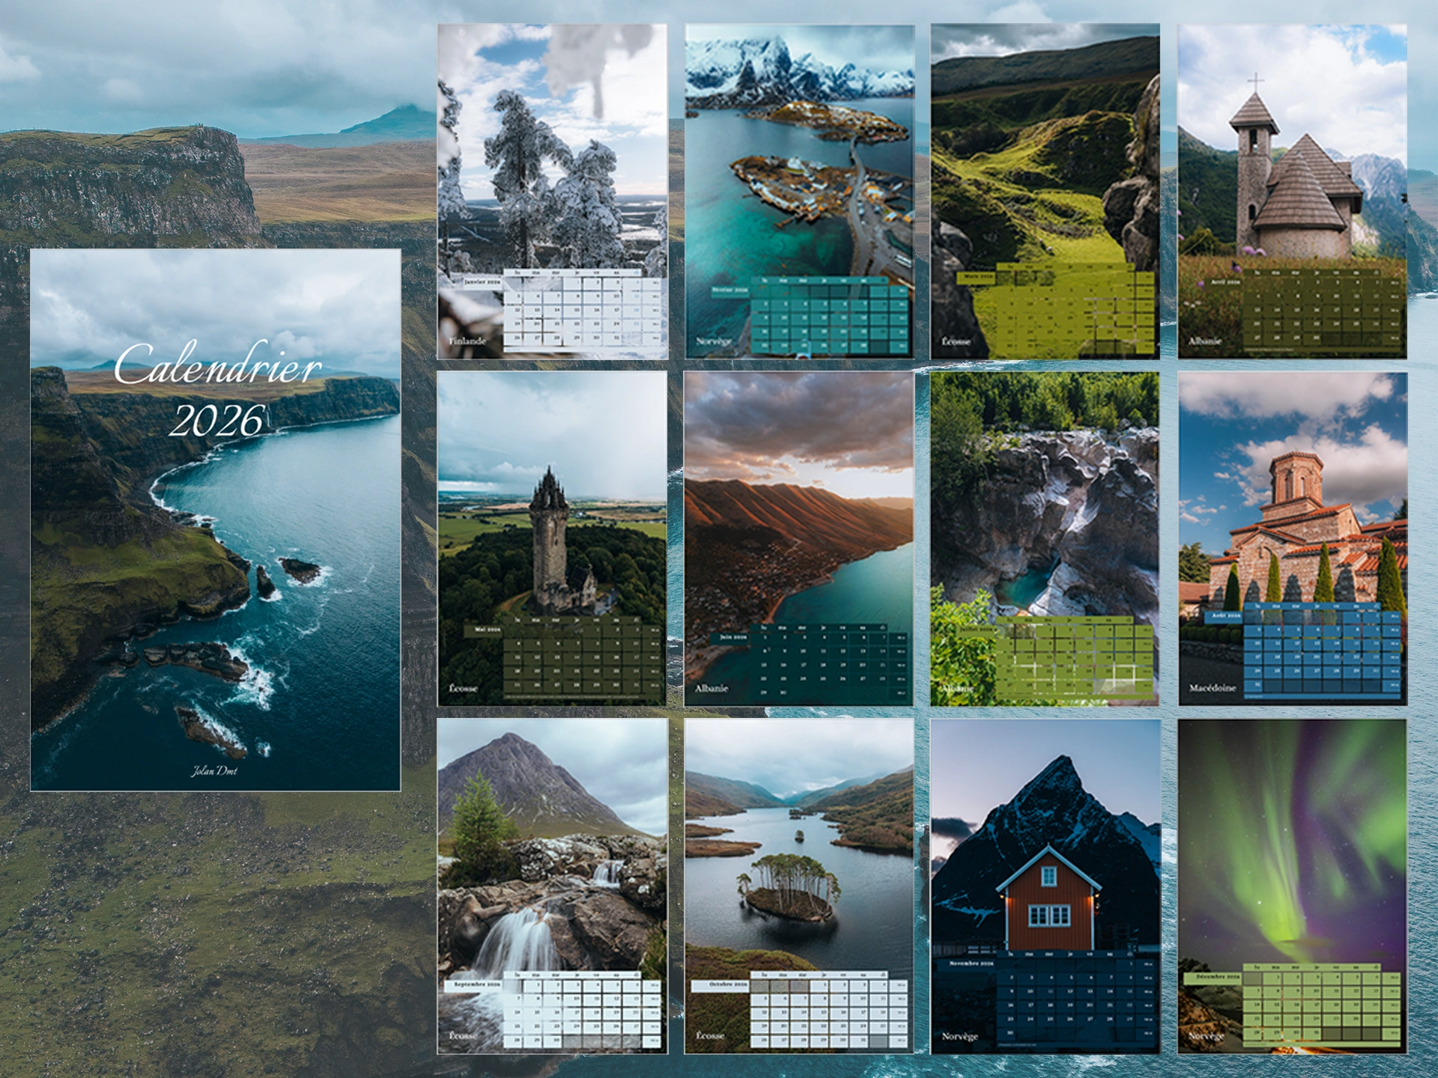Screen dimensions: 1438x1078
Task: Click the light green Décembre calendar grid
Action: coord(1322,1007)
